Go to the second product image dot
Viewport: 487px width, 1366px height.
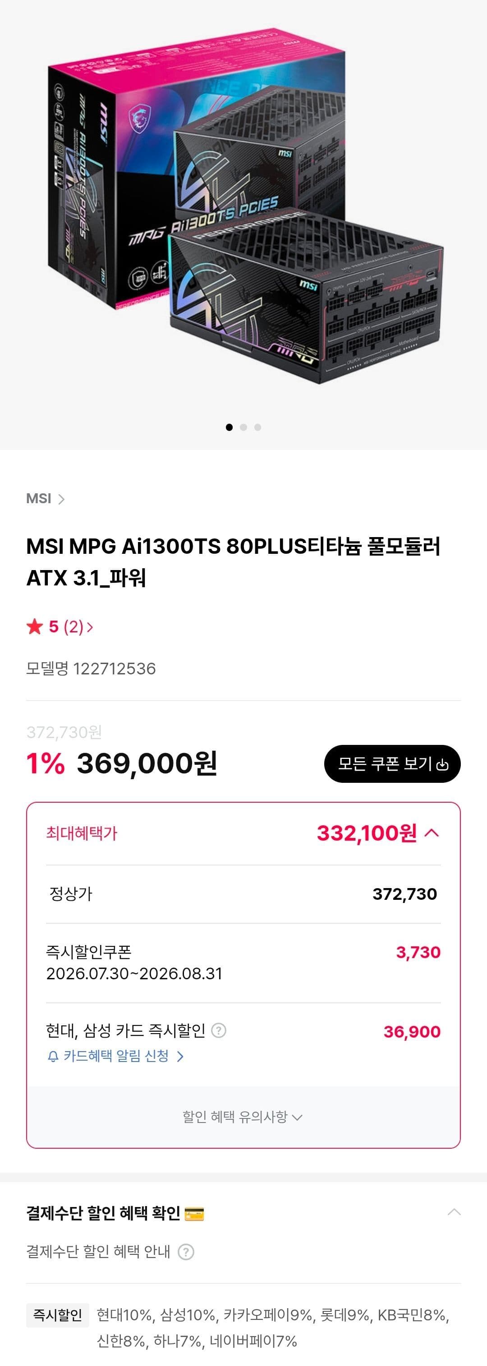(243, 427)
